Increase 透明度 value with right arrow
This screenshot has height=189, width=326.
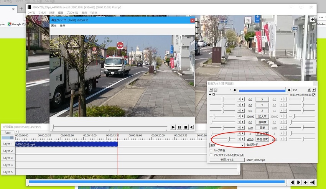coord(243,122)
